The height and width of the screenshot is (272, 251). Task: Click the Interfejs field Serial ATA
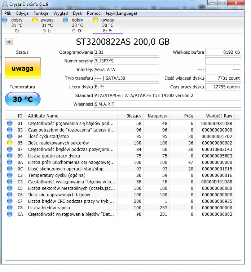(x=127, y=70)
